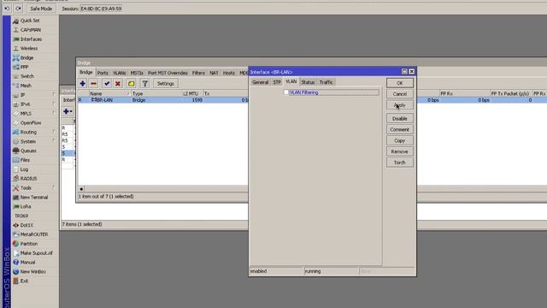Enable bridge with blue checkmark icon

click(107, 84)
